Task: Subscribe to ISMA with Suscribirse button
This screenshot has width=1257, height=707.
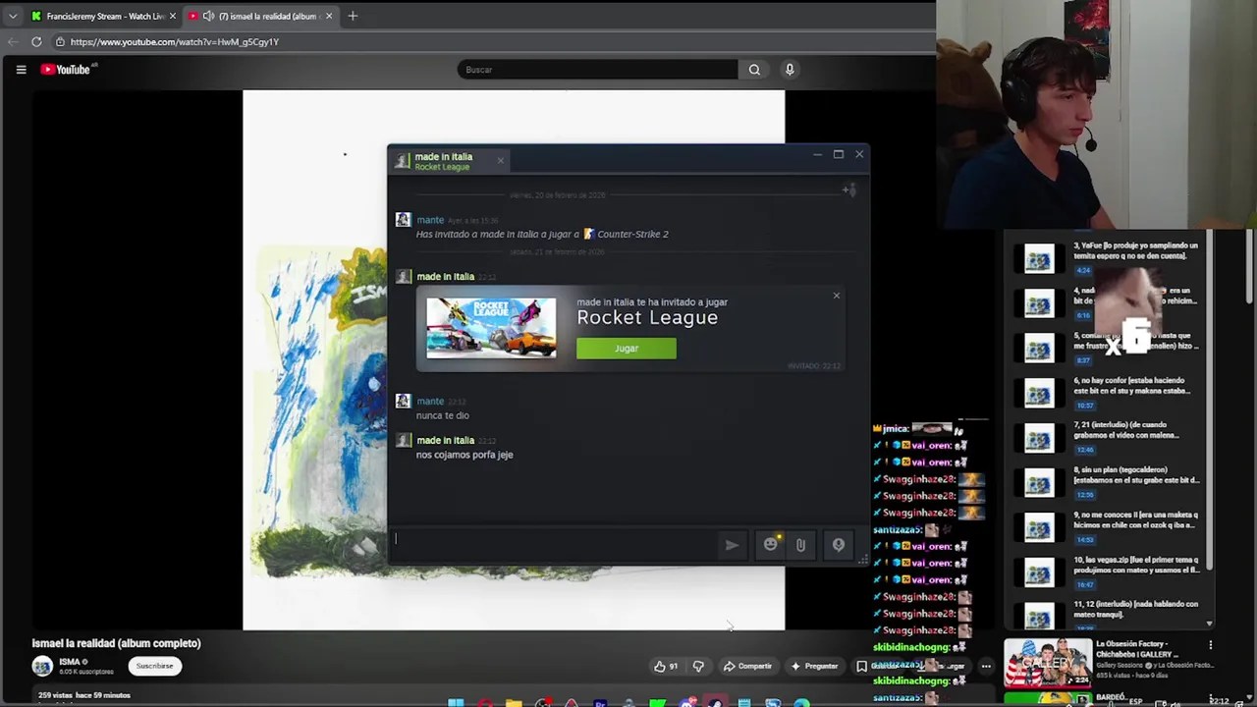Action: pyautogui.click(x=154, y=666)
